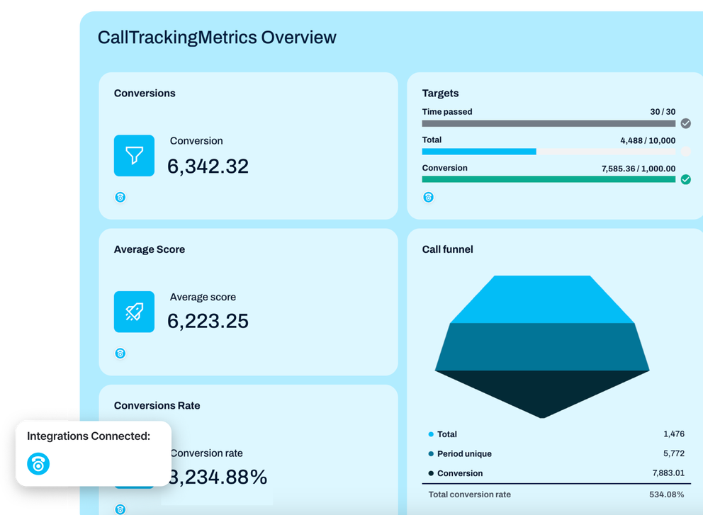
Task: Click the Conversion label in funnel legend
Action: (x=460, y=473)
